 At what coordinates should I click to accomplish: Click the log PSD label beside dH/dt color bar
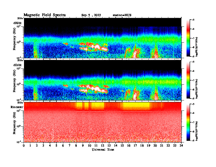pyautogui.click(x=197, y=47)
